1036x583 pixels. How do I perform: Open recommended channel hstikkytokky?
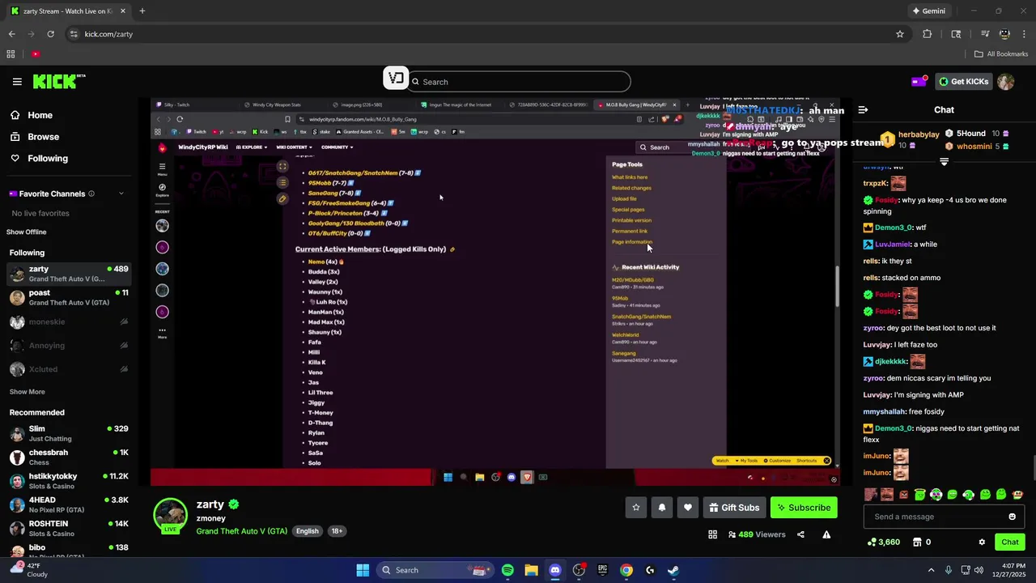(x=69, y=481)
